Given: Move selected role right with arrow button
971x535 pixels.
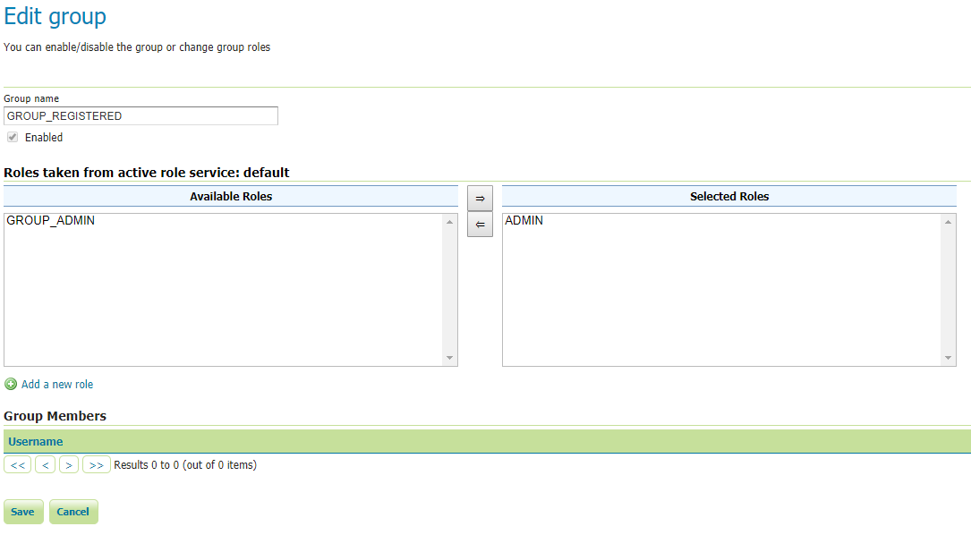Looking at the screenshot, I should point(480,199).
